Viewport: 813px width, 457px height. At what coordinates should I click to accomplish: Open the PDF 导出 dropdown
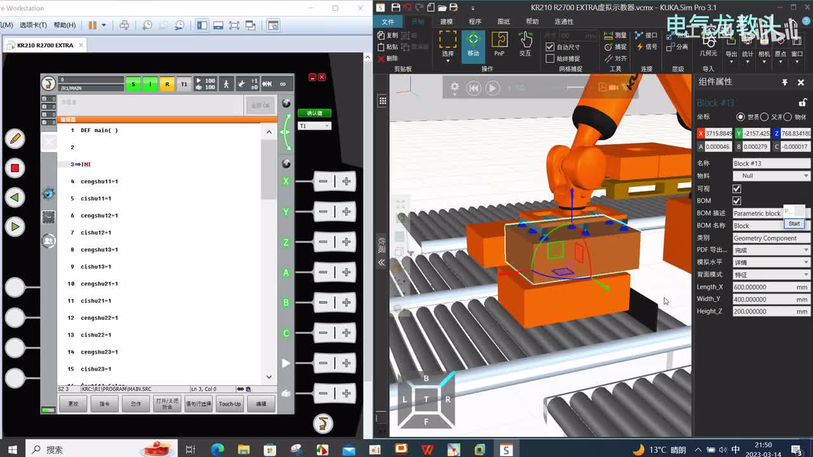772,250
